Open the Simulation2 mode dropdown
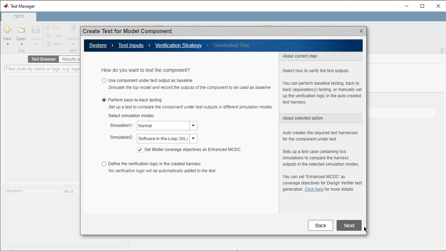Viewport: 446px width, 251px height. tap(193, 138)
